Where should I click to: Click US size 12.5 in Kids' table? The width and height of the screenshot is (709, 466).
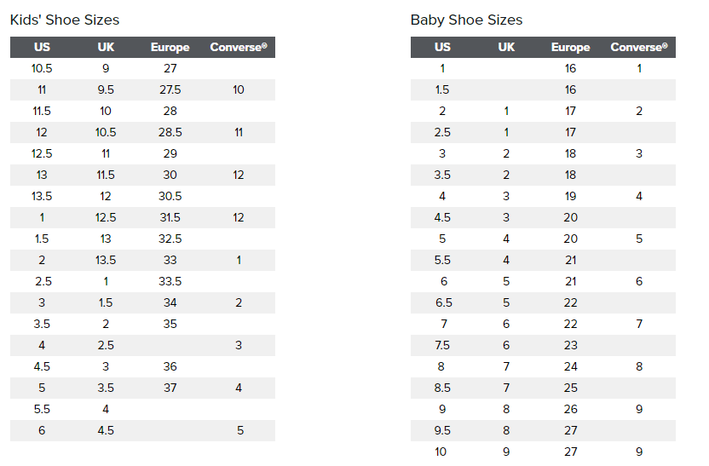click(42, 153)
